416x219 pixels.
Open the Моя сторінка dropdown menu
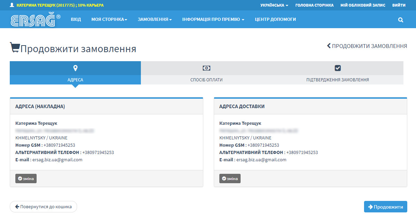coord(109,19)
